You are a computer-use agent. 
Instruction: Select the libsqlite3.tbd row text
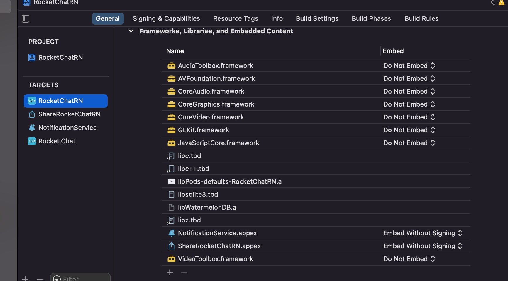click(198, 194)
